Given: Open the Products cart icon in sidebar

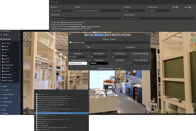Looking at the screenshot, I should [x=3, y=68].
